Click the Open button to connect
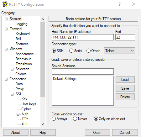 pos(97,133)
